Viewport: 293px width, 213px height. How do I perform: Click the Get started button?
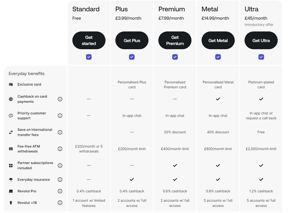89,40
